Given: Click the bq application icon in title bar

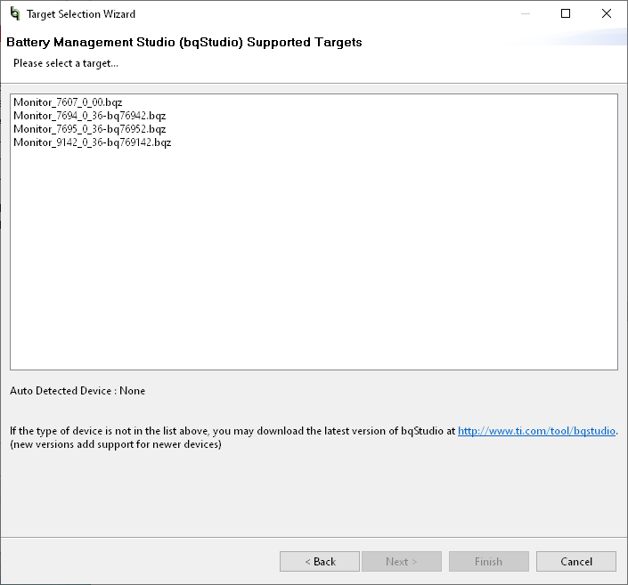Looking at the screenshot, I should (14, 14).
